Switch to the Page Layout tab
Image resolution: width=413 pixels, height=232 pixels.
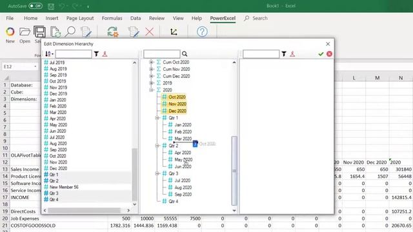click(x=80, y=18)
